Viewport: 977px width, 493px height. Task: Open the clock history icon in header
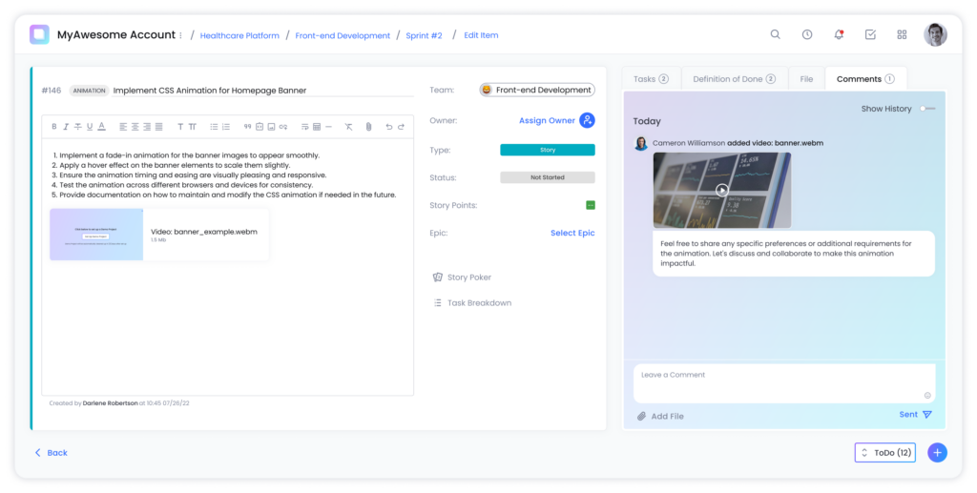click(x=807, y=34)
